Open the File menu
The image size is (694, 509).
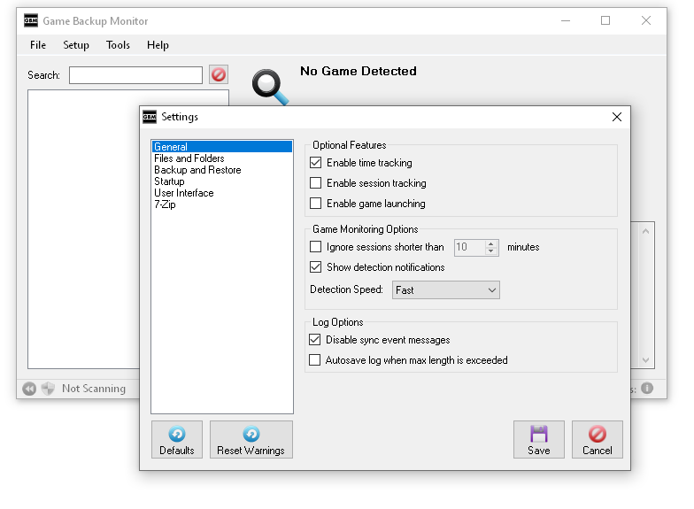coord(38,45)
